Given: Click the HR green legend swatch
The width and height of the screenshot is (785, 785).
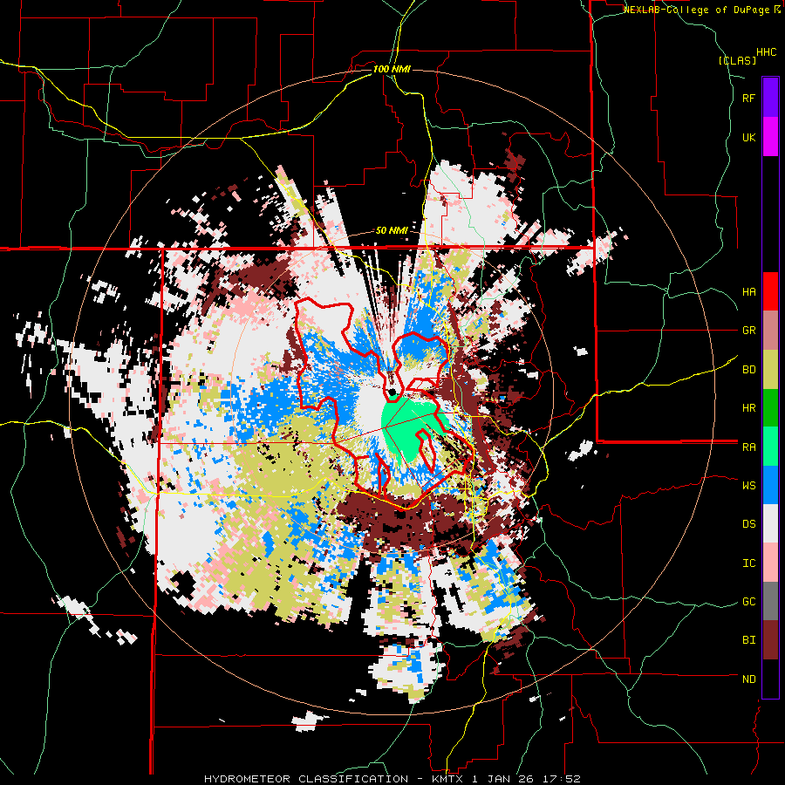Looking at the screenshot, I should (770, 408).
